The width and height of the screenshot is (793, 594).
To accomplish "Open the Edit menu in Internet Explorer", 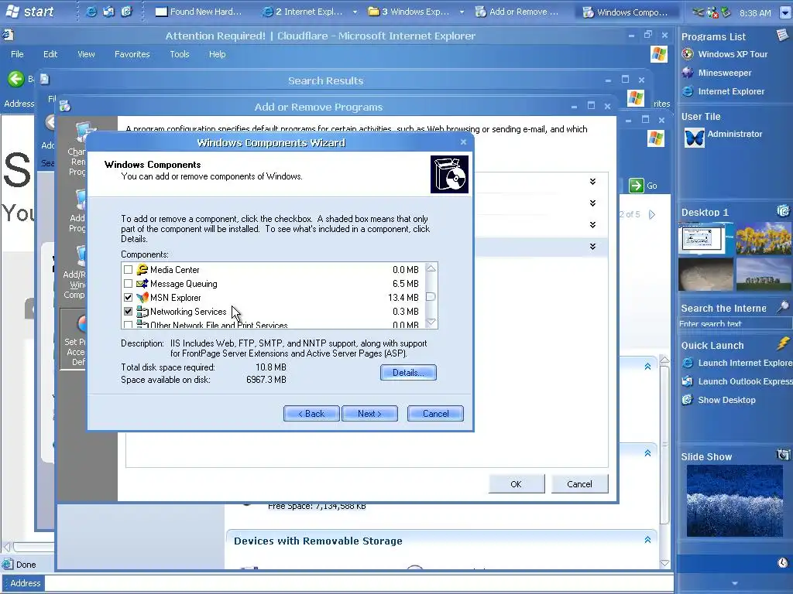I will [50, 54].
